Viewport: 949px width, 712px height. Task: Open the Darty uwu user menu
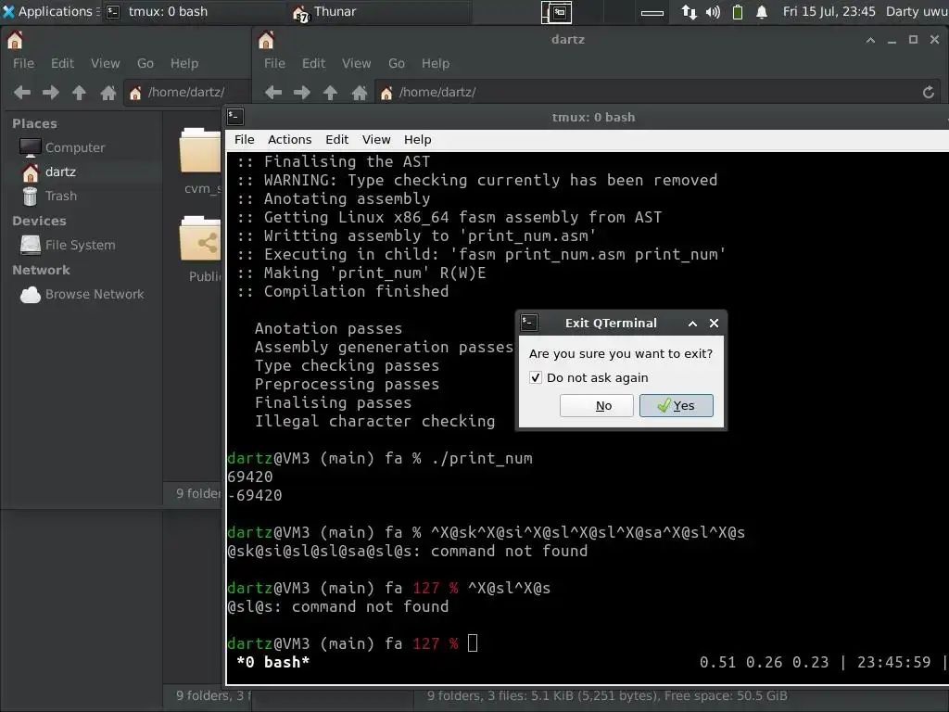point(916,11)
